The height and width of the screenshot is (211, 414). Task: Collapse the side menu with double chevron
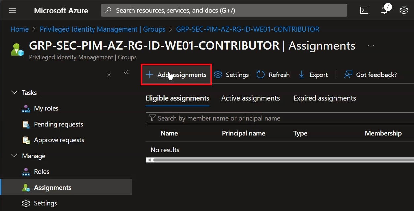point(126,72)
